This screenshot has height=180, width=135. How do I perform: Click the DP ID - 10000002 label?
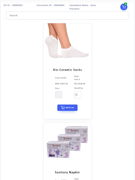click(13, 5)
